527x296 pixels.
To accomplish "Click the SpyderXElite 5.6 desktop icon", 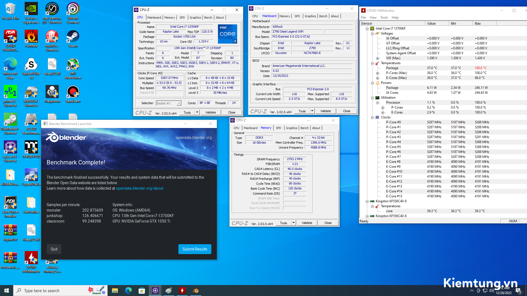I will [31, 69].
